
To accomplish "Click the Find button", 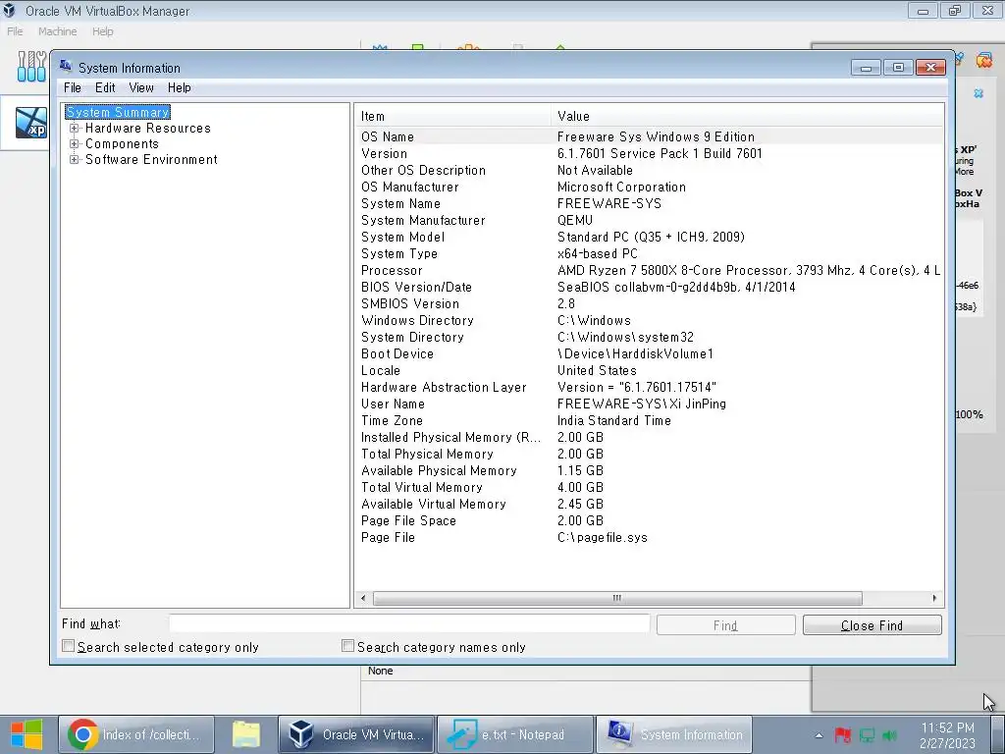I will (x=725, y=625).
